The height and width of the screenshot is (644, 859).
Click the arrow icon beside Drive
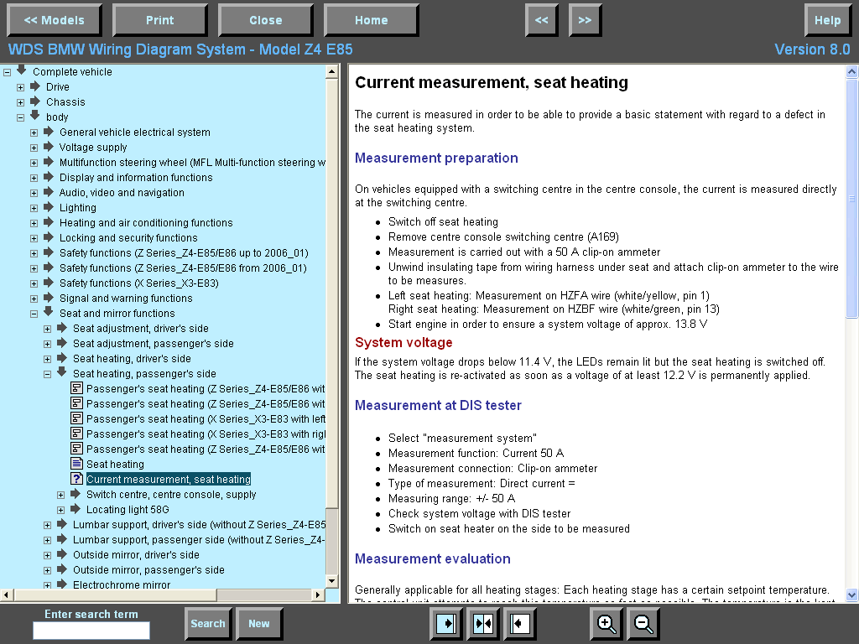tap(35, 86)
